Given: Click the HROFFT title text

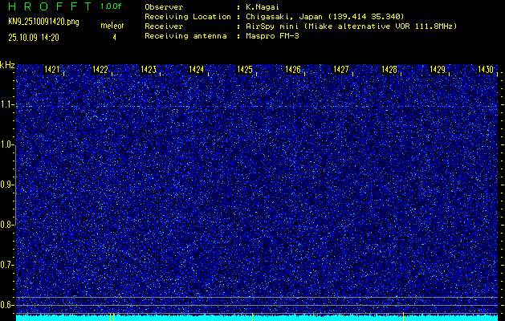Looking at the screenshot, I should click(47, 6).
